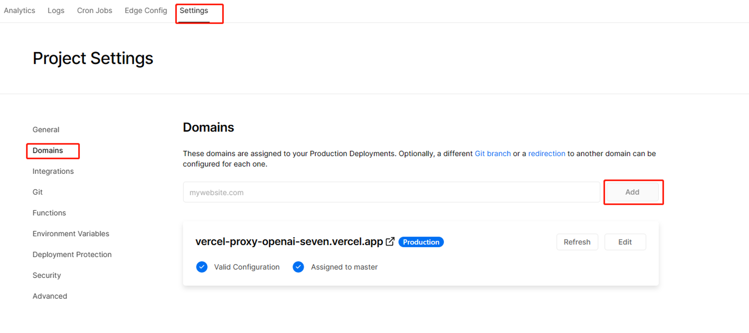Image resolution: width=749 pixels, height=333 pixels.
Task: Click the Domains section heading
Action: (208, 127)
